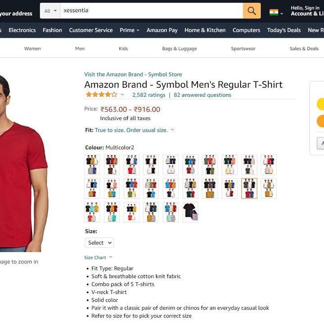Viewport: 324px width, 324px height.
Task: Select the stacked black t-shirts colour swatch
Action: (x=190, y=212)
